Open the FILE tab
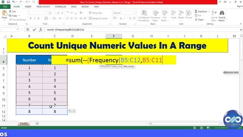243x137 pixels. coord(5,7)
